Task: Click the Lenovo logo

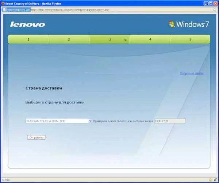Action: pyautogui.click(x=27, y=24)
